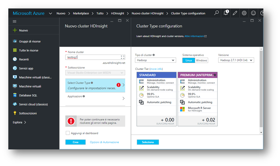Click the Servizi app globe icon

pos(15,68)
